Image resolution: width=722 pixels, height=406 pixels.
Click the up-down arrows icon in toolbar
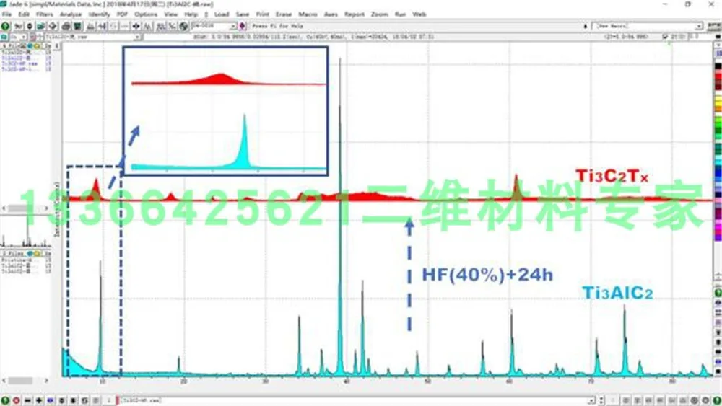[30, 26]
